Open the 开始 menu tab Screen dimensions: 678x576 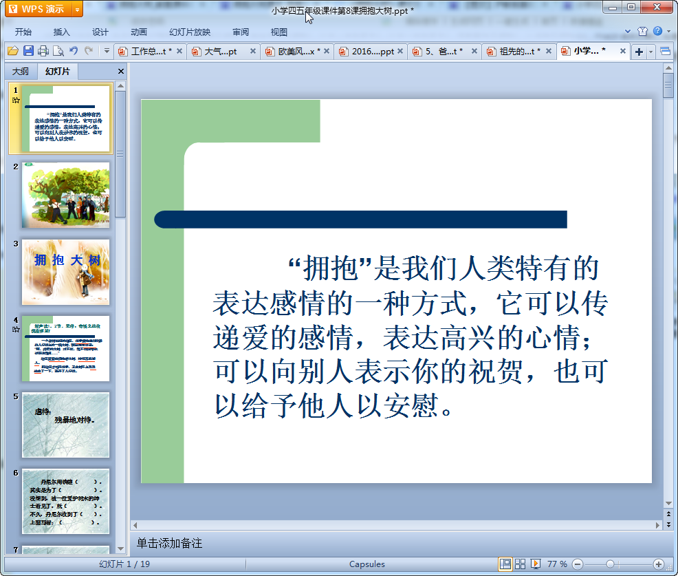[23, 32]
